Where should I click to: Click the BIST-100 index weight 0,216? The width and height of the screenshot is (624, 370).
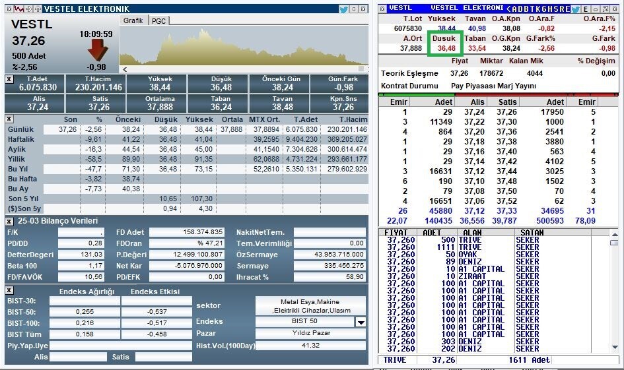(x=85, y=323)
